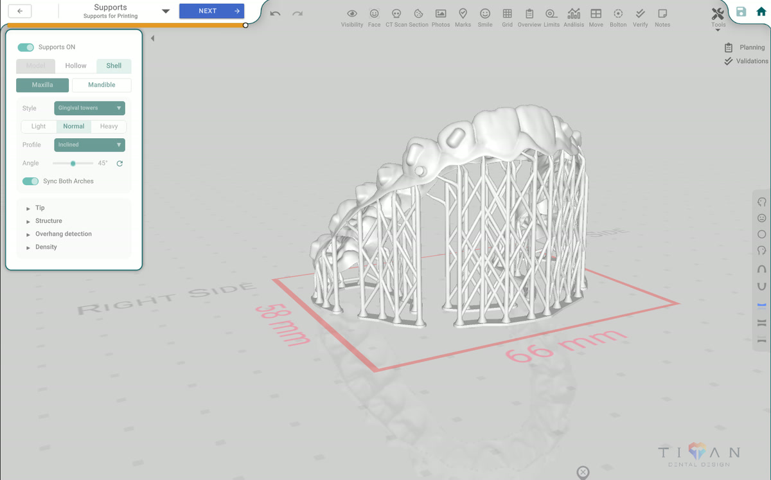Switch to frontal face view
The height and width of the screenshot is (480, 771).
[762, 218]
